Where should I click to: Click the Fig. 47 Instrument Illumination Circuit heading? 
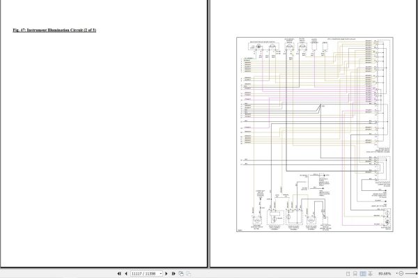coord(54,30)
